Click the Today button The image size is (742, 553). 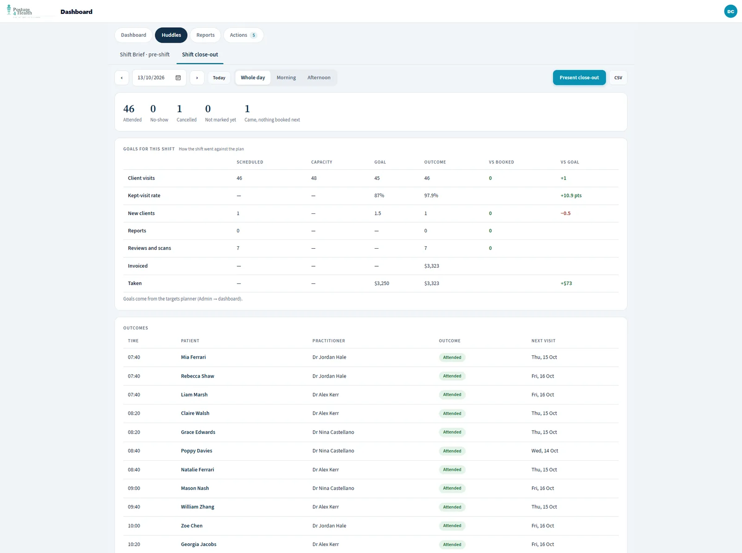point(219,78)
